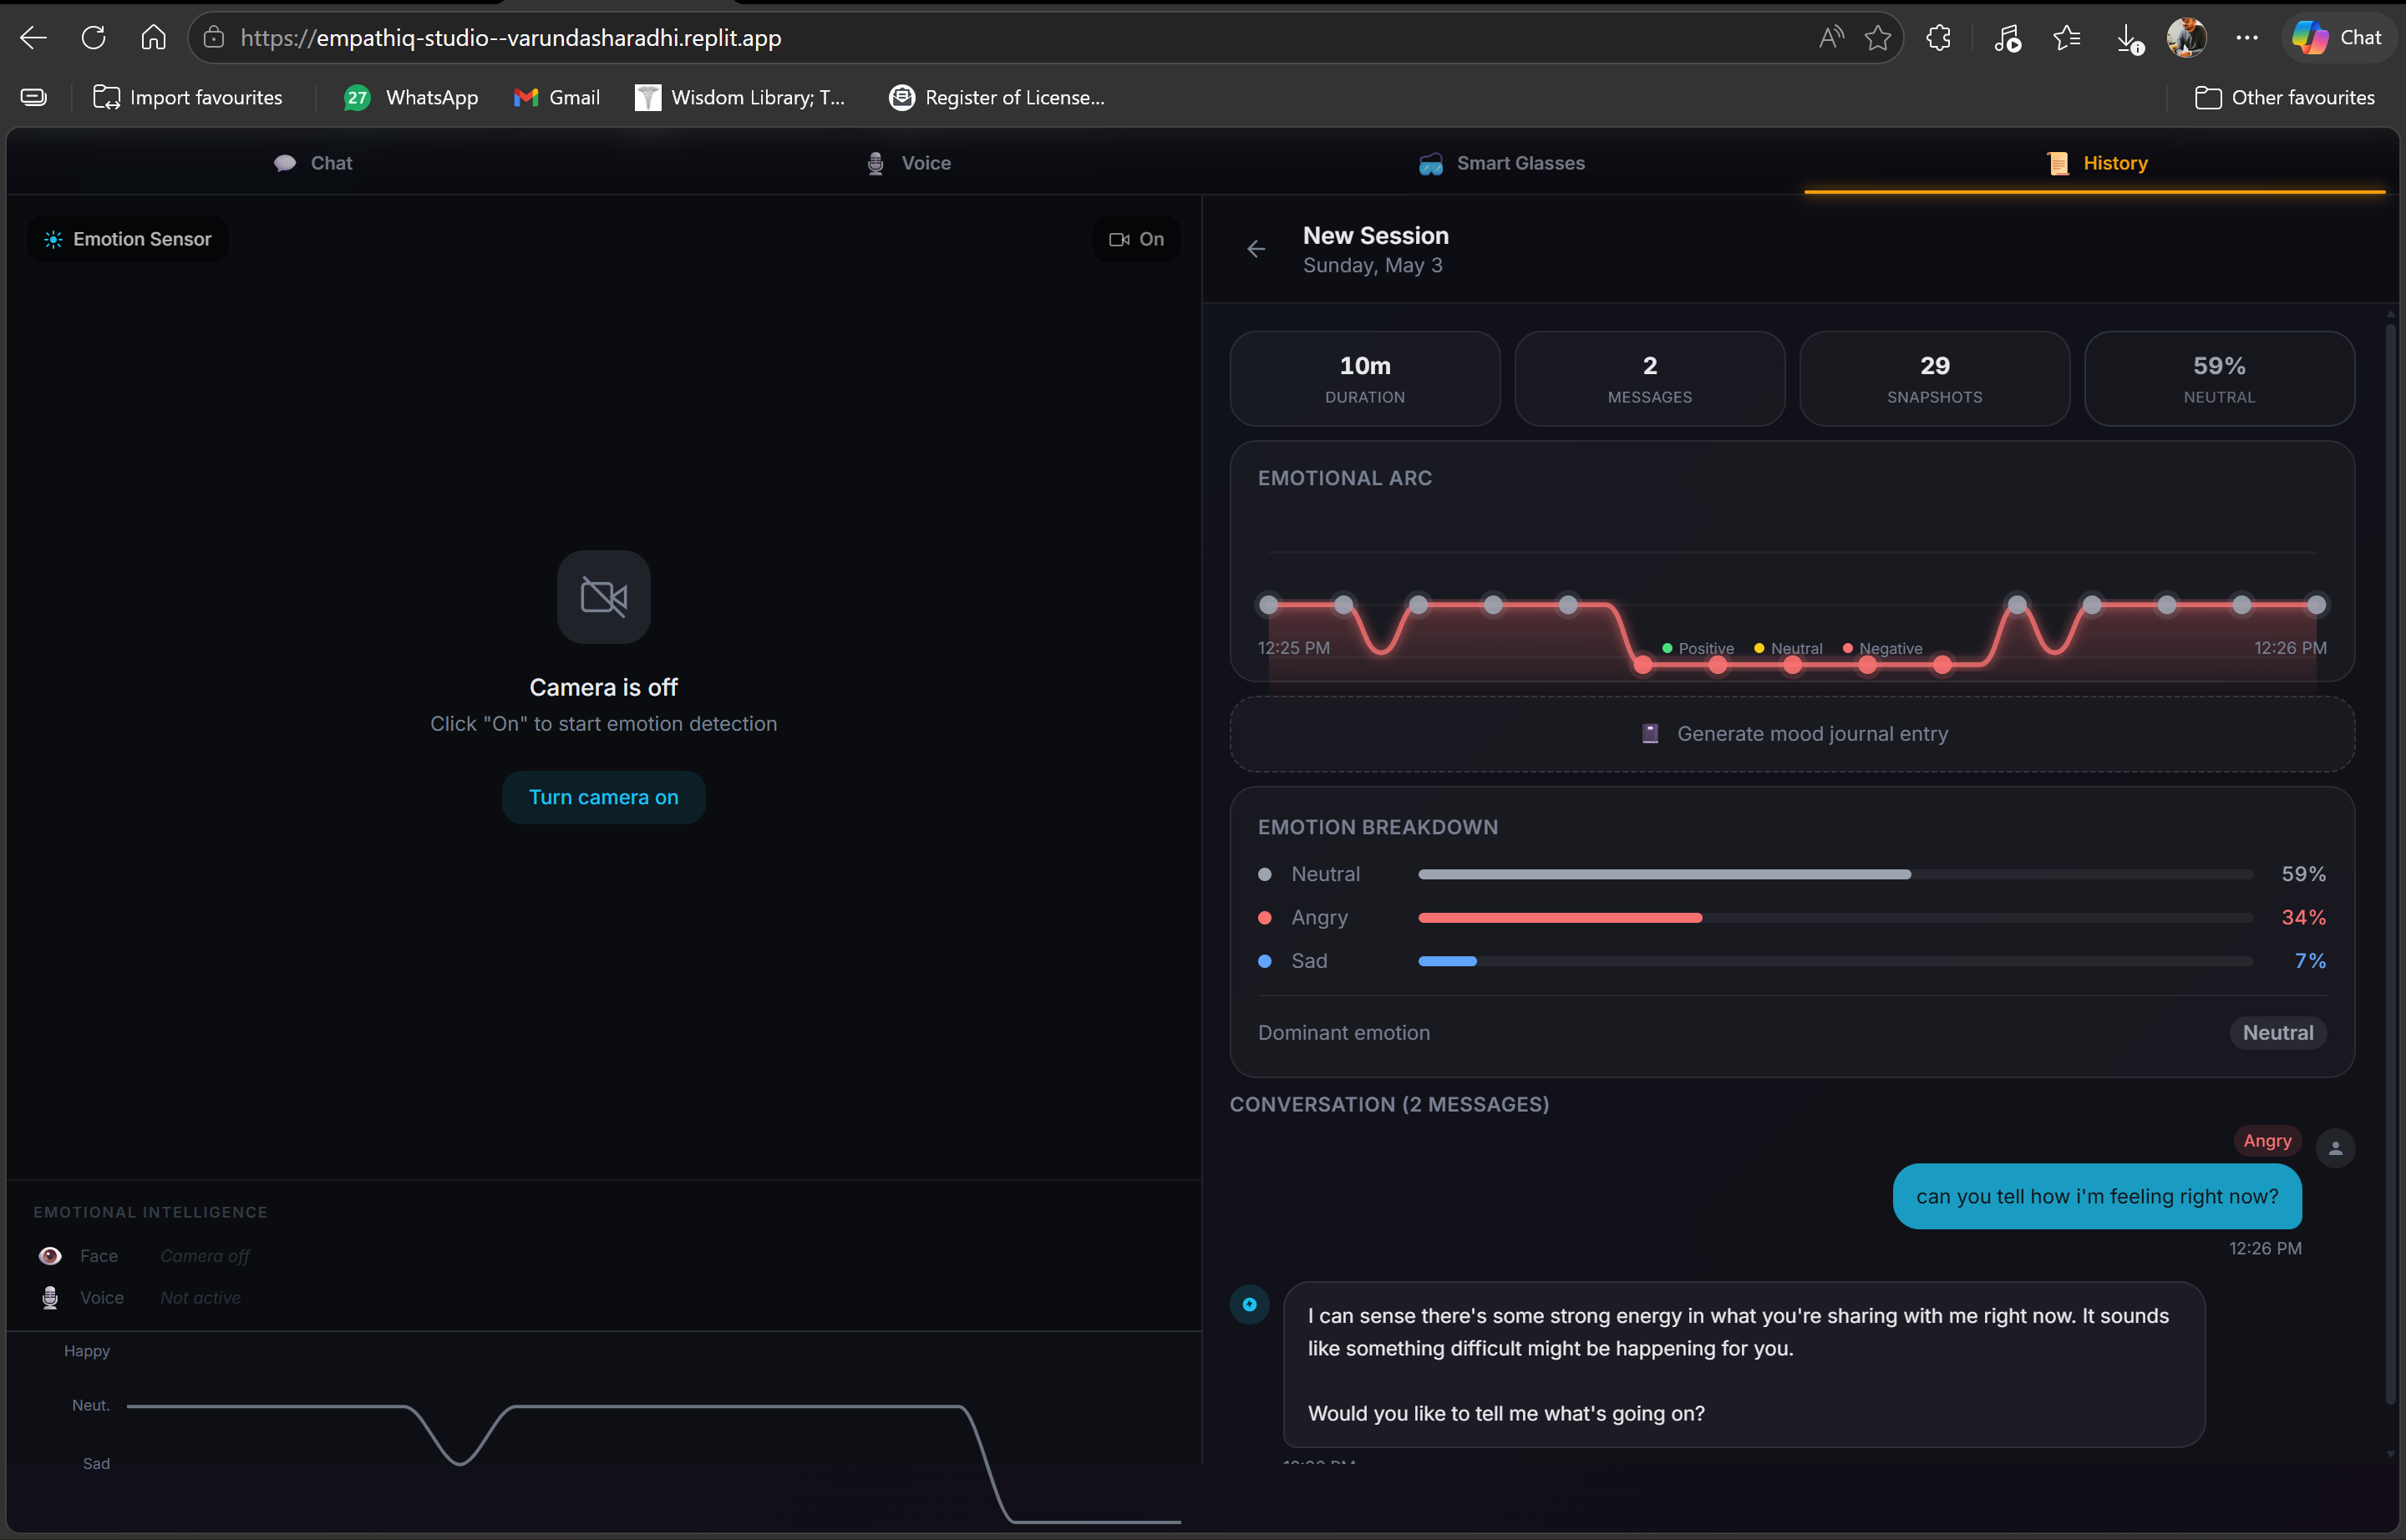Switch to the Smart Glasses tab
This screenshot has width=2406, height=1540.
[1500, 163]
